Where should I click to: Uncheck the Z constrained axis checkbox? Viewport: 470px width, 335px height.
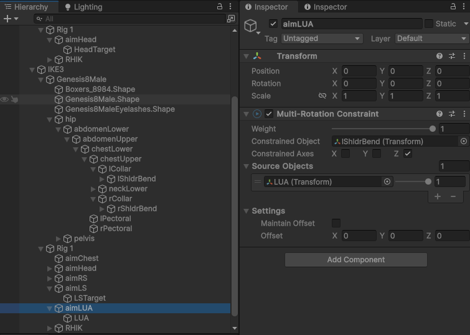point(408,154)
